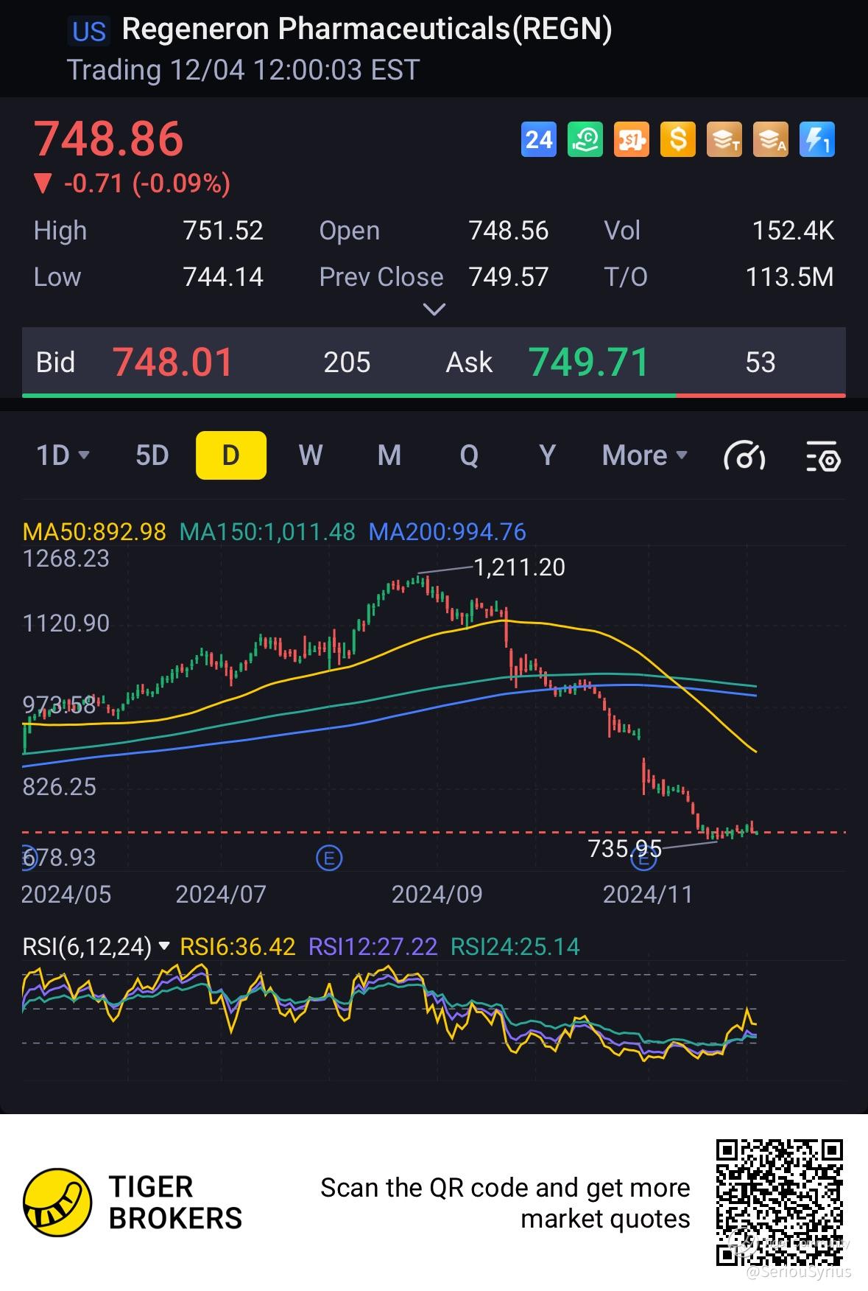The height and width of the screenshot is (1291, 868).
Task: Switch to the Y yearly tab
Action: click(x=547, y=455)
